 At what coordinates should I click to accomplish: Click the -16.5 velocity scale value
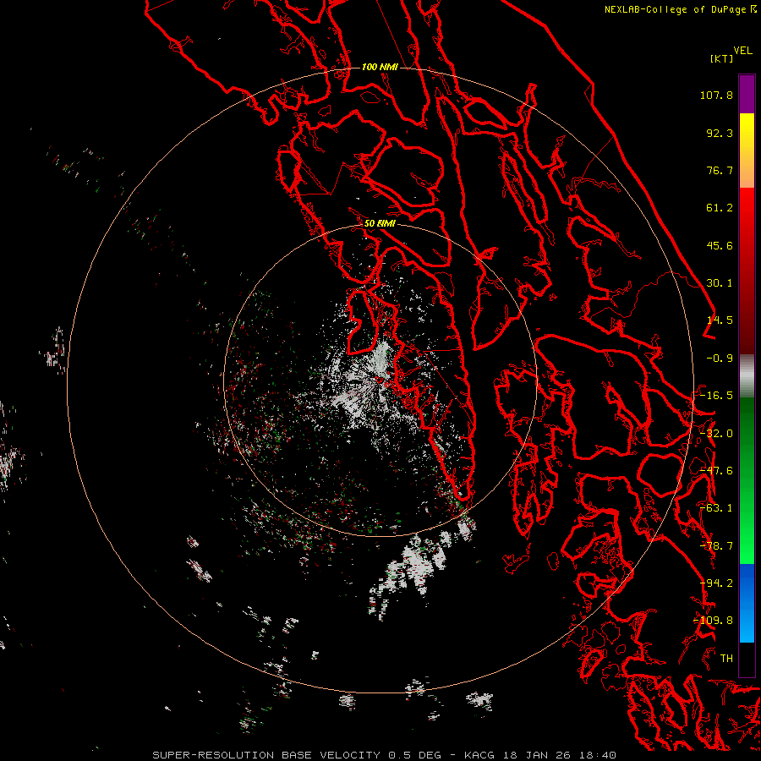point(716,396)
